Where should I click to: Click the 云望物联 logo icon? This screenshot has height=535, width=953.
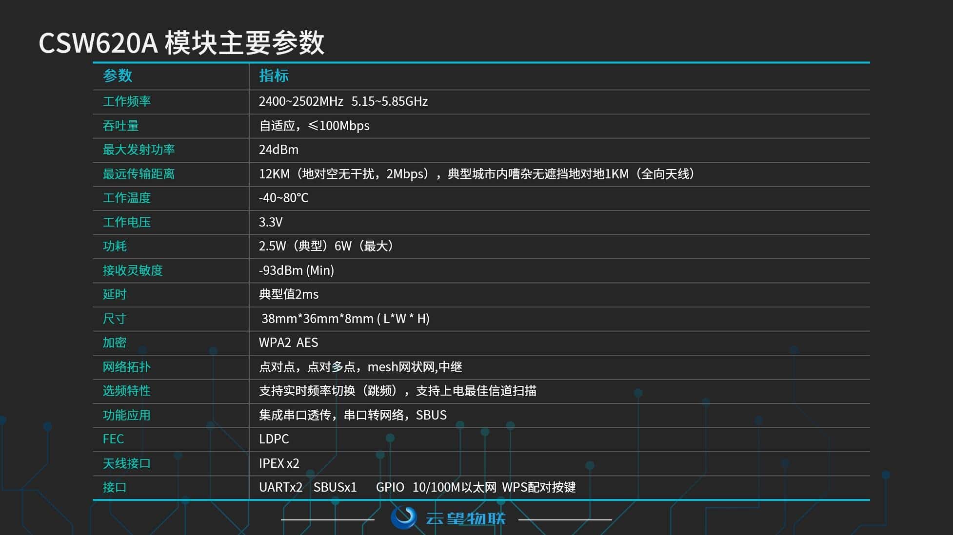404,517
